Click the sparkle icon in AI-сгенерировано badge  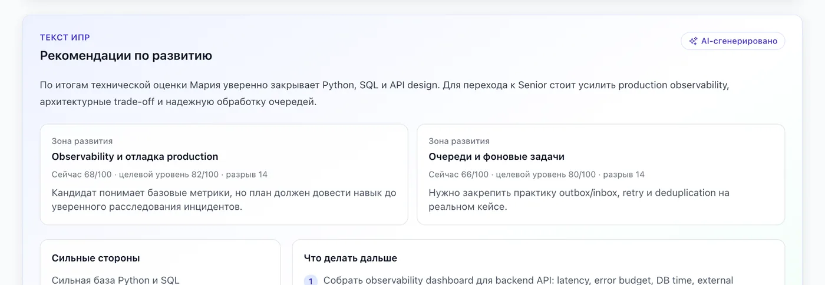[693, 41]
